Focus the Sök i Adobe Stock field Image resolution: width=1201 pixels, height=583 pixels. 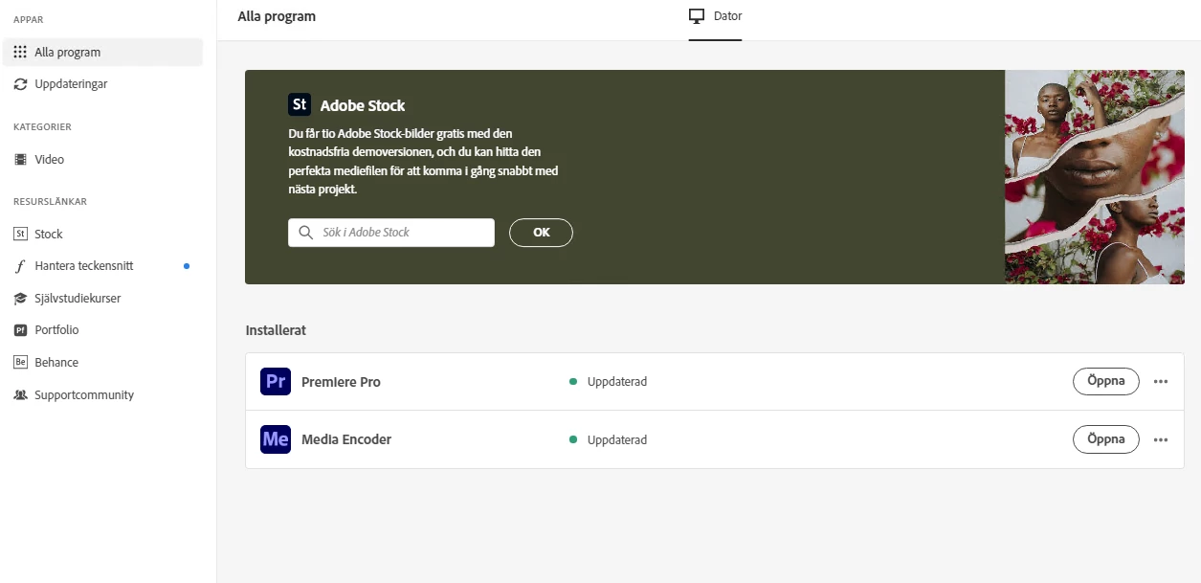(x=391, y=233)
